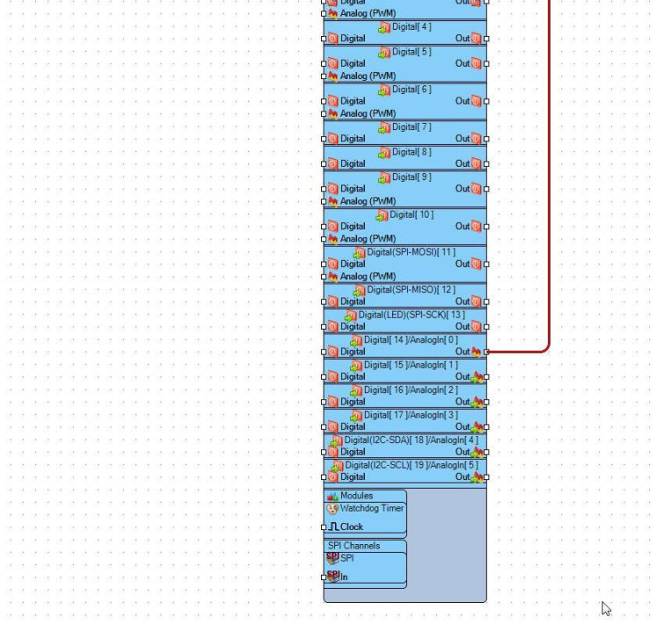Click the Watchdog Timer module icon
Image resolution: width=656 pixels, height=624 pixels.
click(x=332, y=509)
